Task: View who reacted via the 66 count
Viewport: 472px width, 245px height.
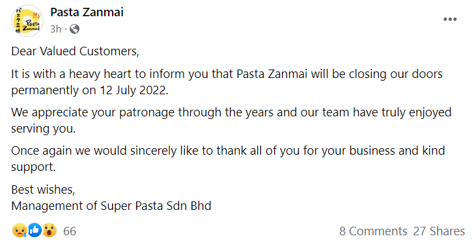Action: pos(70,231)
